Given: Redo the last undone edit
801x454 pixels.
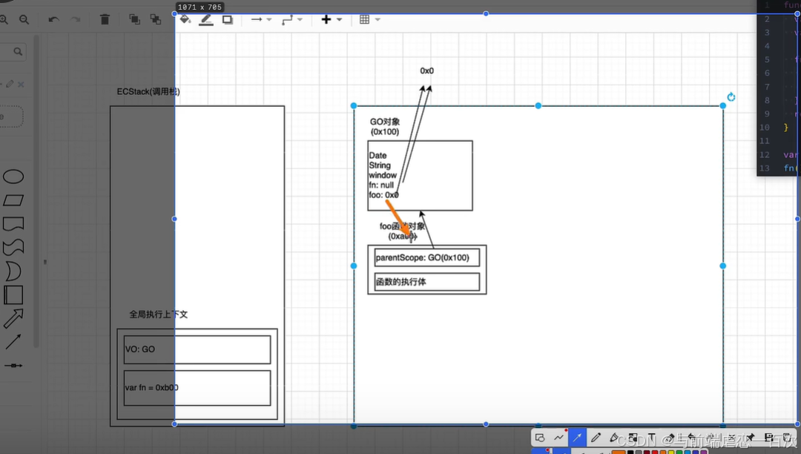Looking at the screenshot, I should 76,19.
